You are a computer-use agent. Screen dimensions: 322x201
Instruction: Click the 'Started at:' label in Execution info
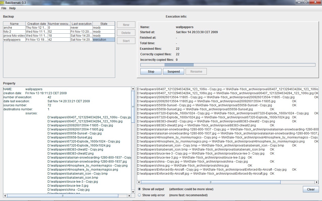coord(147,32)
